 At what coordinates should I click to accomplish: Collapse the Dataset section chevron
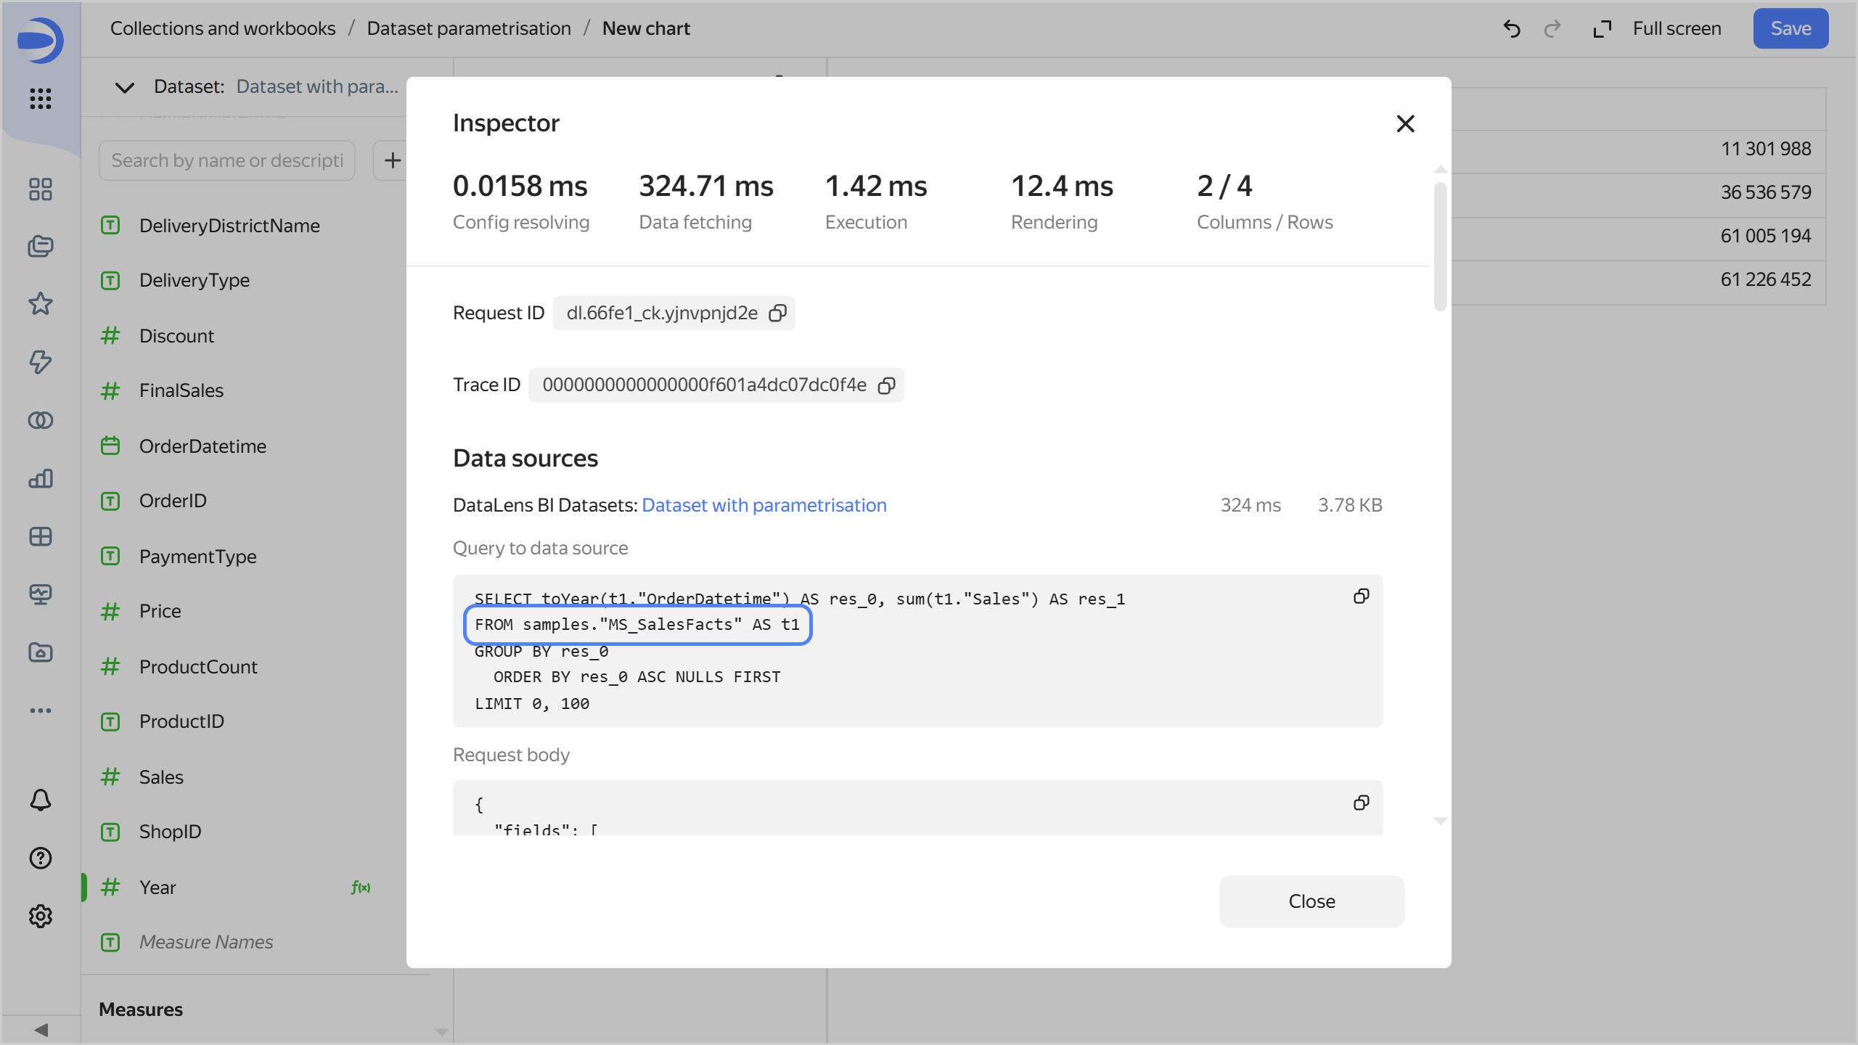coord(125,88)
